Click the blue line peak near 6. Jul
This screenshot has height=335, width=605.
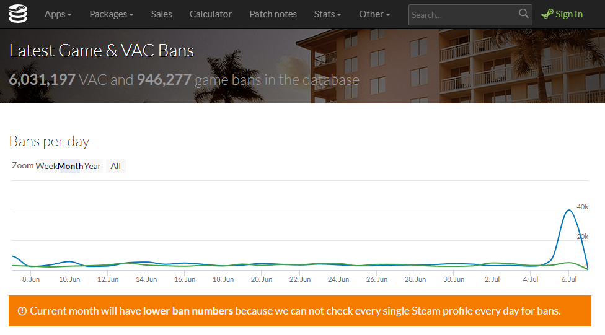pos(568,210)
